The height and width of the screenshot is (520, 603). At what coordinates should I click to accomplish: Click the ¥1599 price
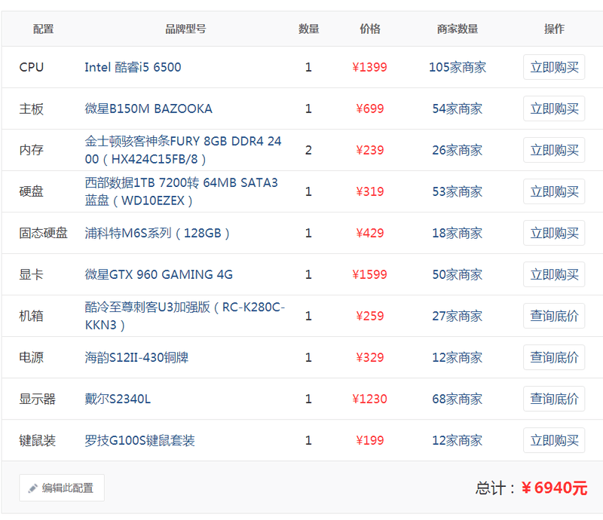click(369, 274)
